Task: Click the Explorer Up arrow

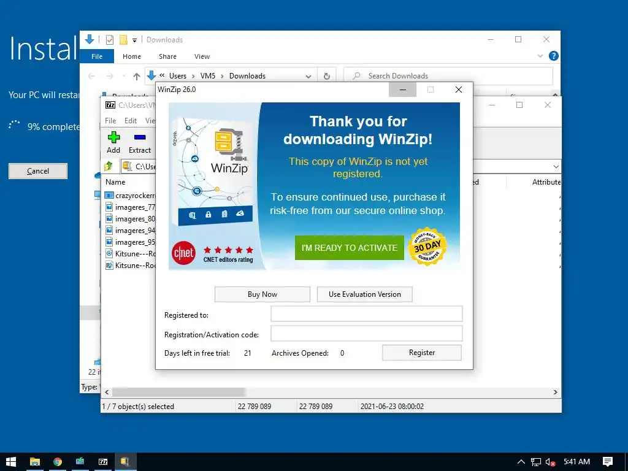Action: [x=137, y=76]
